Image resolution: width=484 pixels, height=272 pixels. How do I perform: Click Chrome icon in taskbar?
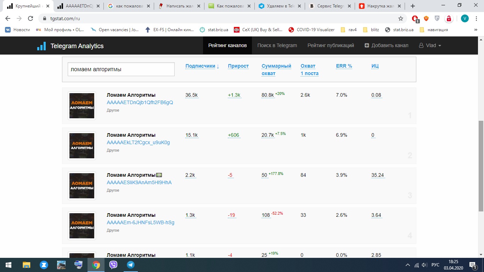[x=96, y=265]
